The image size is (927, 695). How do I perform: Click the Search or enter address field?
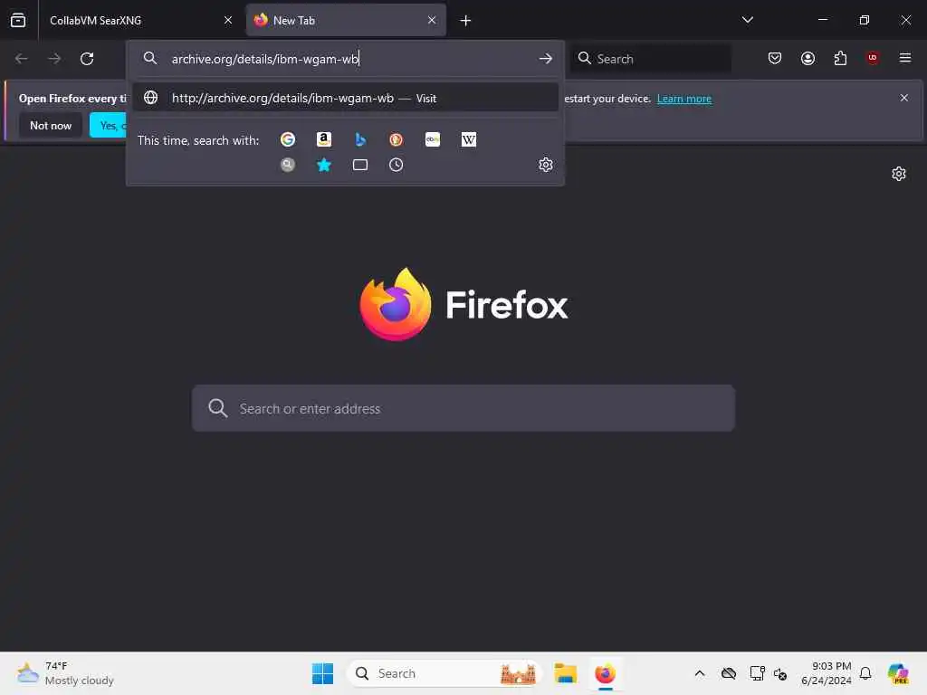(463, 408)
